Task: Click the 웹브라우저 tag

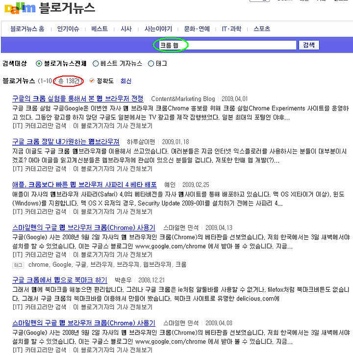Action: [157, 265]
